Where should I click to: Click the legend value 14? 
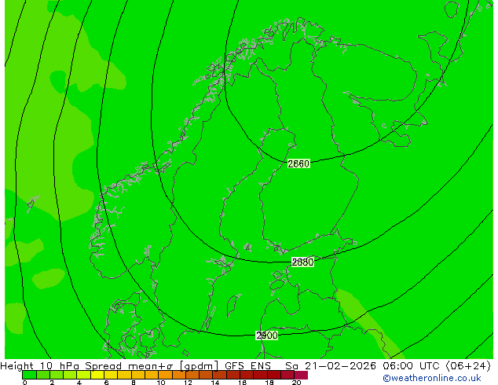coord(215,383)
